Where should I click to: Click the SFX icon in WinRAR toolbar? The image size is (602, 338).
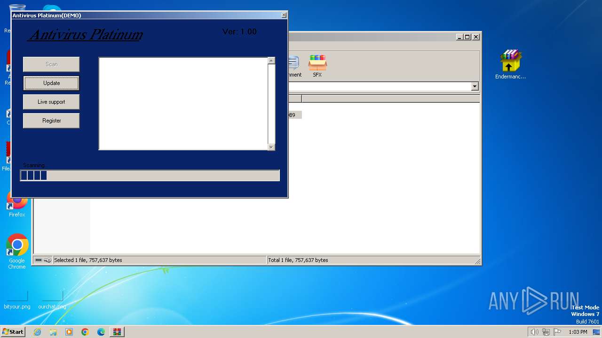tap(317, 66)
